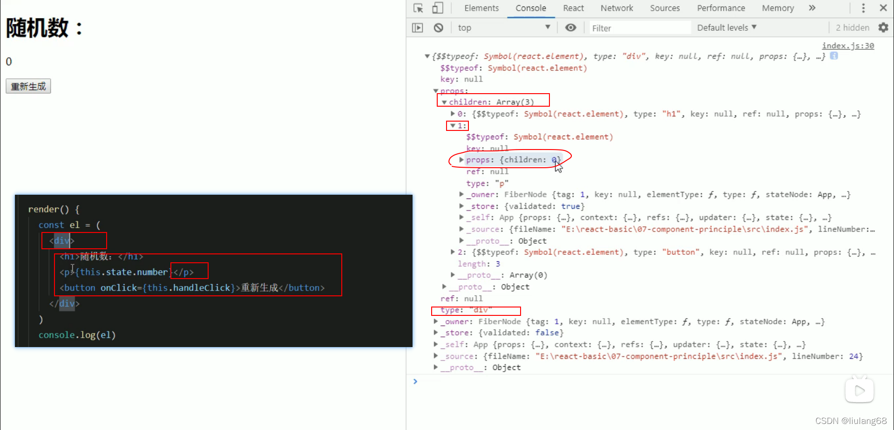This screenshot has height=430, width=894.
Task: Open the Memory tab
Action: click(x=778, y=8)
